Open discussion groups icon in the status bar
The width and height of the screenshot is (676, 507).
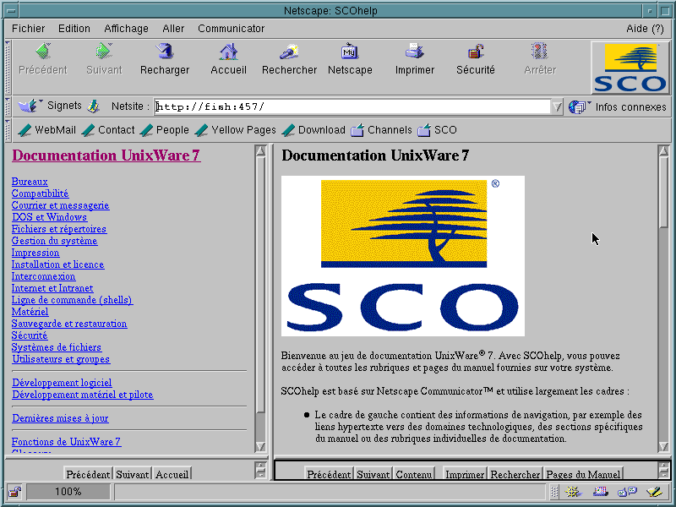click(x=627, y=492)
